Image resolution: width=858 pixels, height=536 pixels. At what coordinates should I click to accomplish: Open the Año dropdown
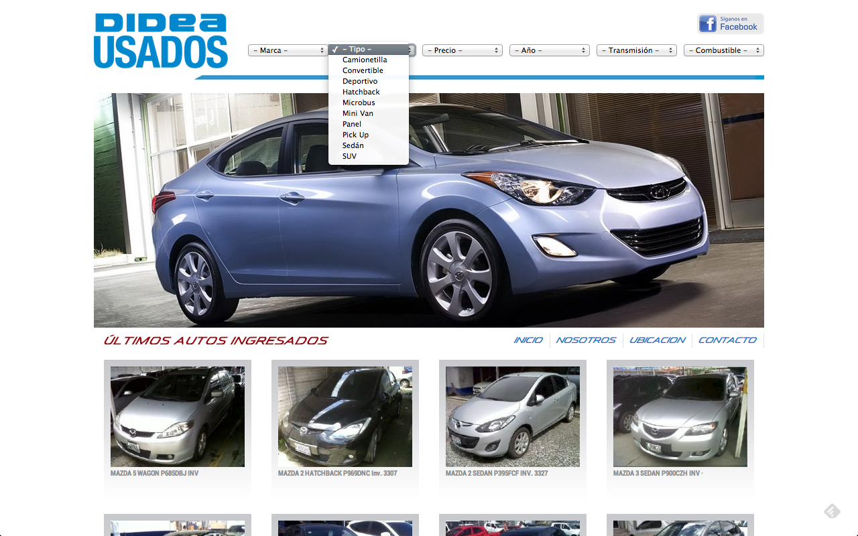click(550, 50)
